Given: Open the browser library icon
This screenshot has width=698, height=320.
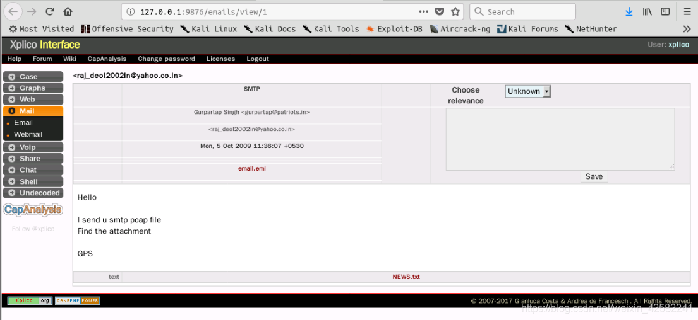Looking at the screenshot, I should click(647, 12).
